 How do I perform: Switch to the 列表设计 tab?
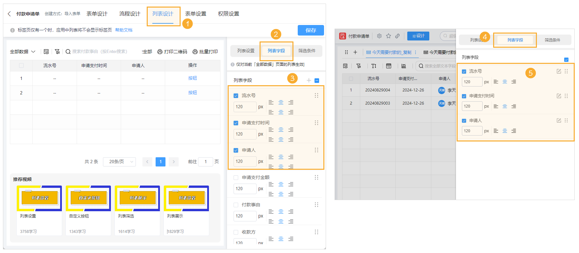(163, 14)
